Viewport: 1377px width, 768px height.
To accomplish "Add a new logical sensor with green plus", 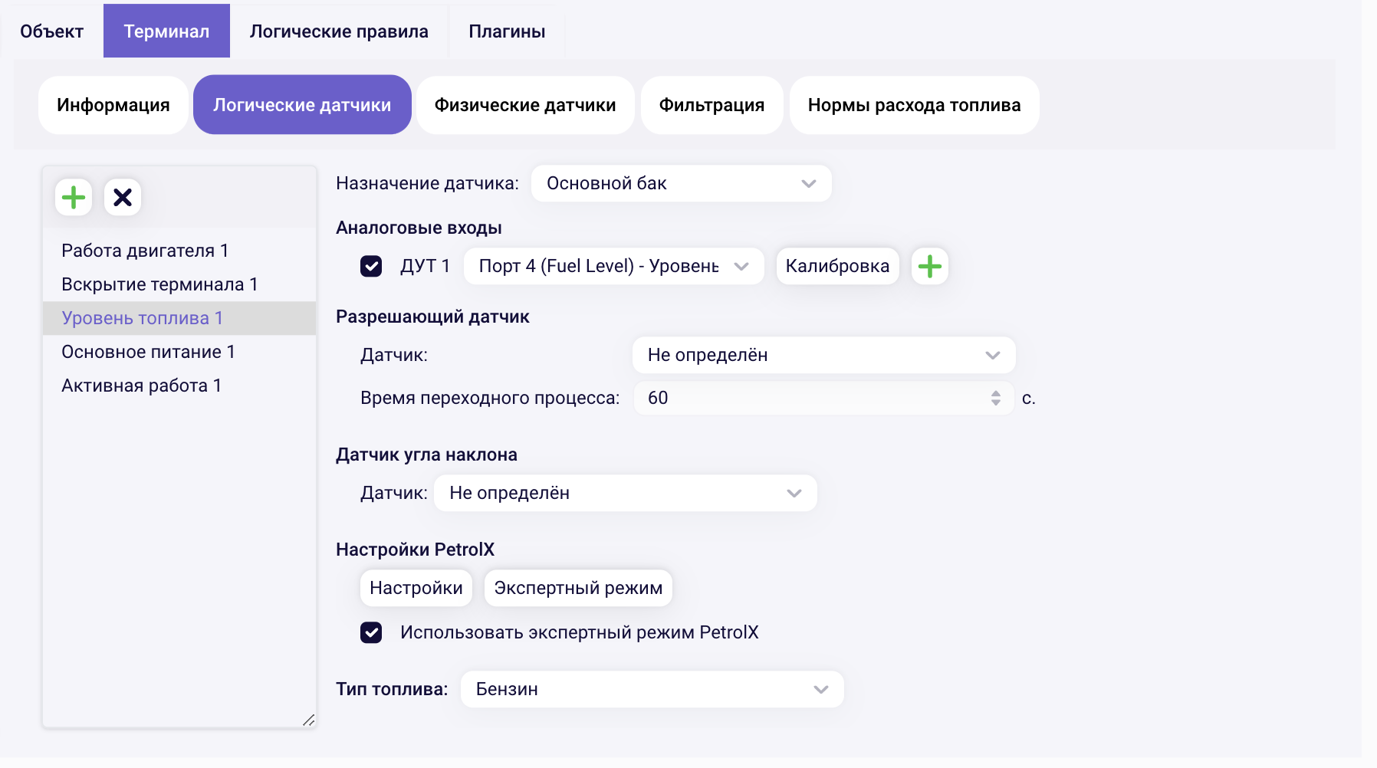I will click(x=74, y=198).
